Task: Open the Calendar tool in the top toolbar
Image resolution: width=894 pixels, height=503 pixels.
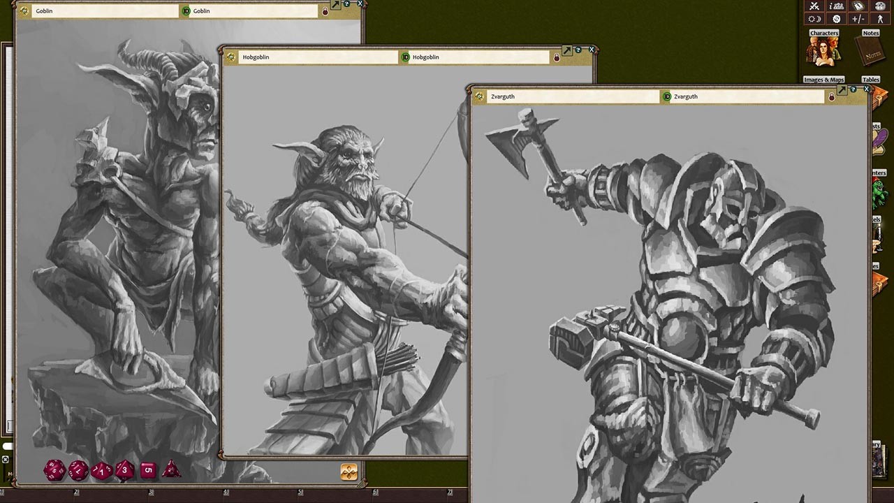Action: click(857, 6)
